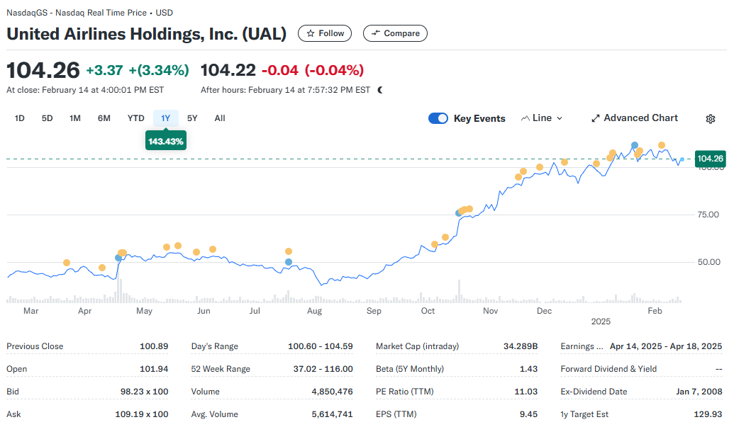Viewport: 734px width, 427px height.
Task: Click the orange event marker in mid-December
Action: coord(565,162)
